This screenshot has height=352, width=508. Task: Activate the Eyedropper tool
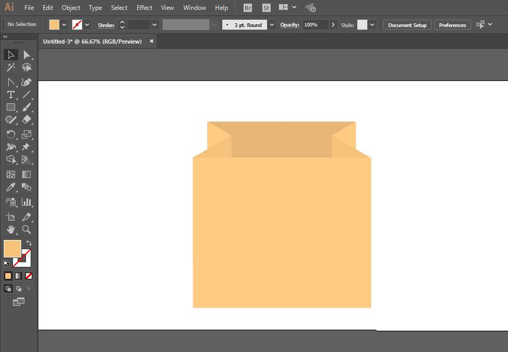[10, 187]
